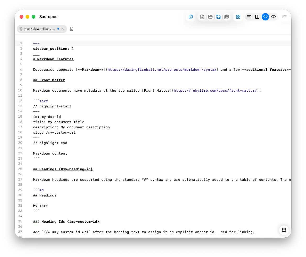This screenshot has width=306, height=257.
Task: Click the '## Headings {#my-heading-id}' heading
Action: coord(63,169)
